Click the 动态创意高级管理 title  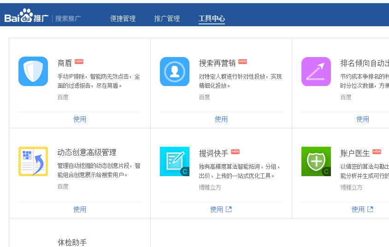[x=87, y=152]
